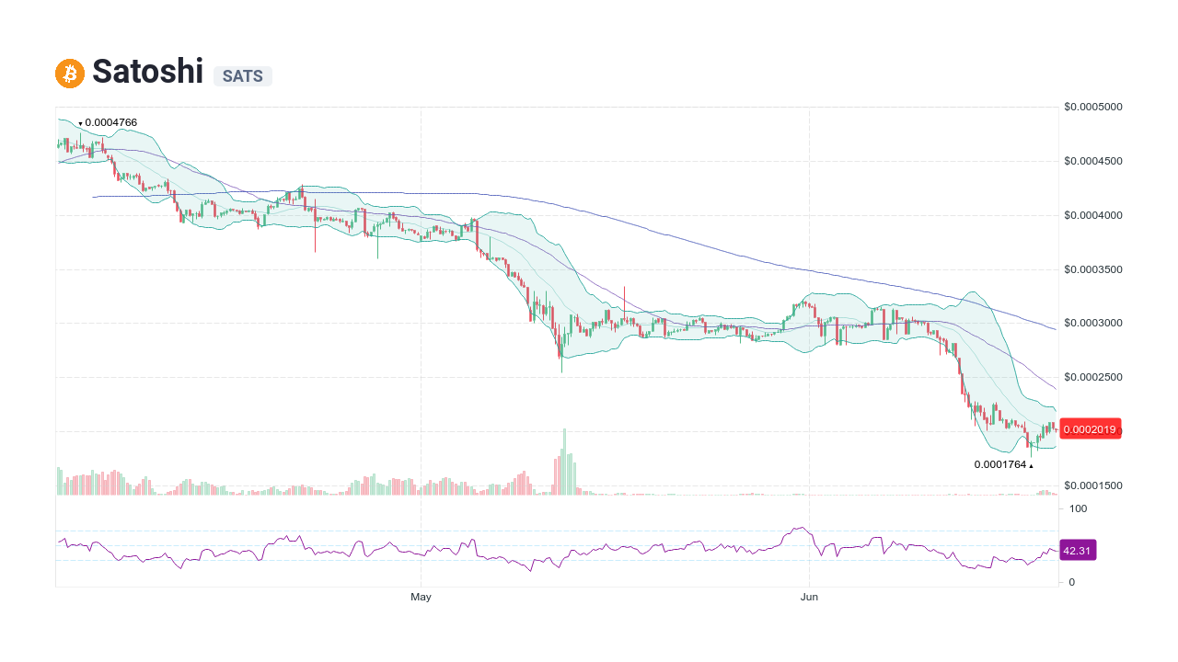Screen dimensions: 1178x662
Task: Expand the May axis label
Action: tap(421, 597)
